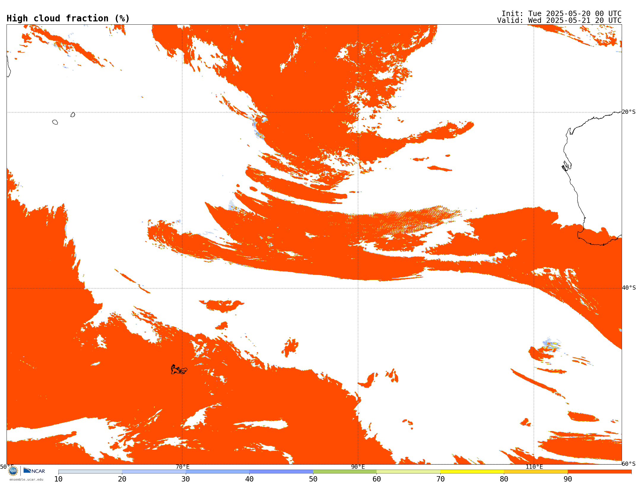Click the colorbar tick label 90

[x=568, y=479]
